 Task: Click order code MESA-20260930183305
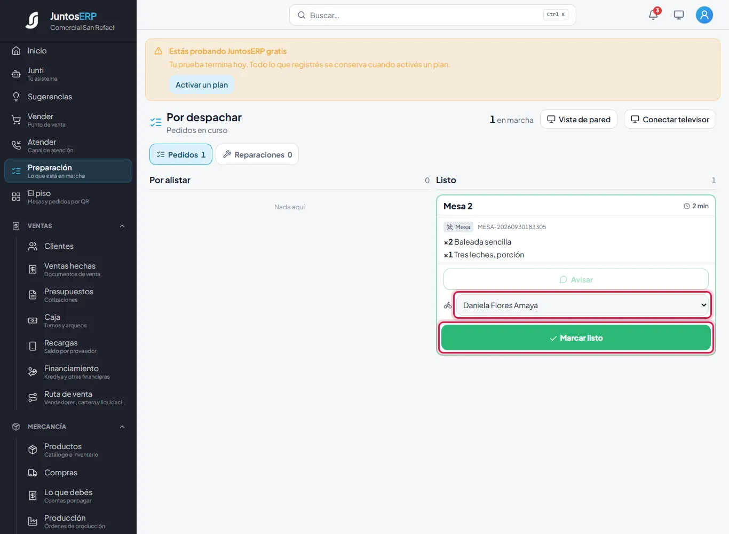[512, 227]
